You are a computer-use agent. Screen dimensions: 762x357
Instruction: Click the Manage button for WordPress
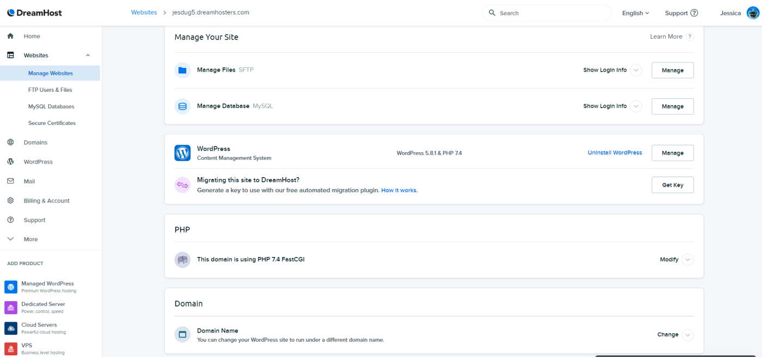(x=673, y=153)
